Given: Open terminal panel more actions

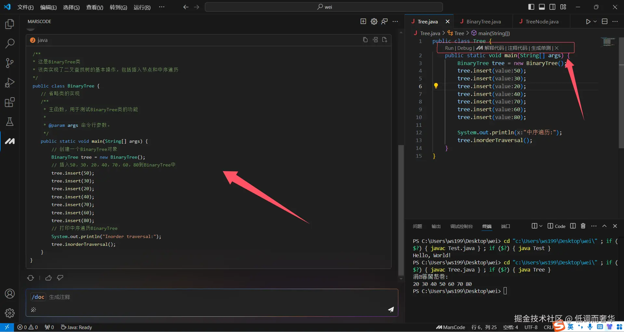Looking at the screenshot, I should pos(594,226).
